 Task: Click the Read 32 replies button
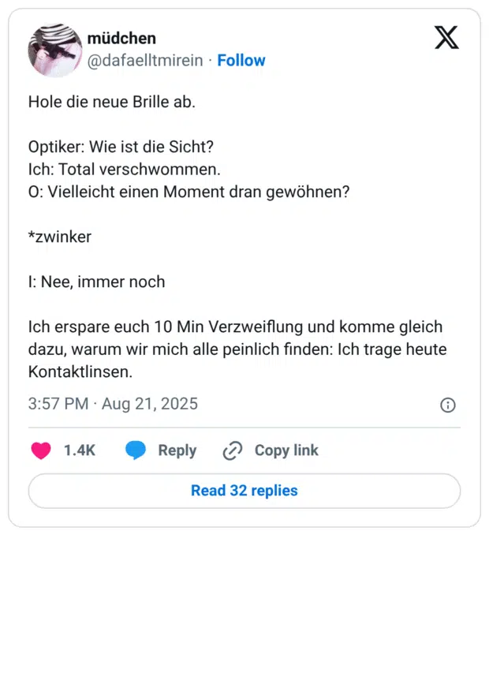[x=244, y=491]
